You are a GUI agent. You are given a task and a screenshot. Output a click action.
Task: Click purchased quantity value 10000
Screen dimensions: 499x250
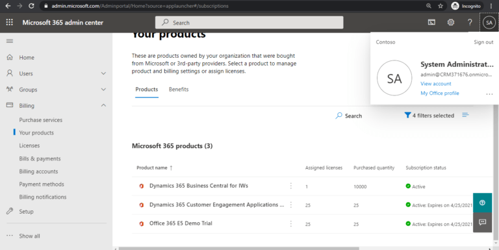(360, 187)
